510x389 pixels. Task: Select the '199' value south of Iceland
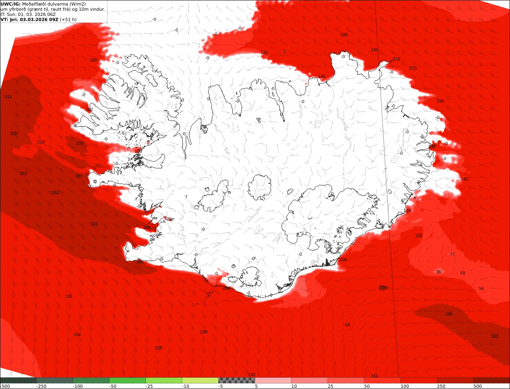point(204,332)
